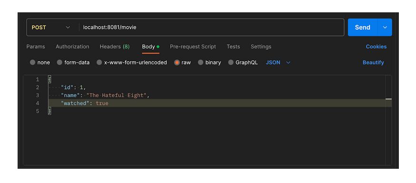Screen dimensions: 416x183
Task: Open the Send options dropdown arrow
Action: (x=385, y=27)
